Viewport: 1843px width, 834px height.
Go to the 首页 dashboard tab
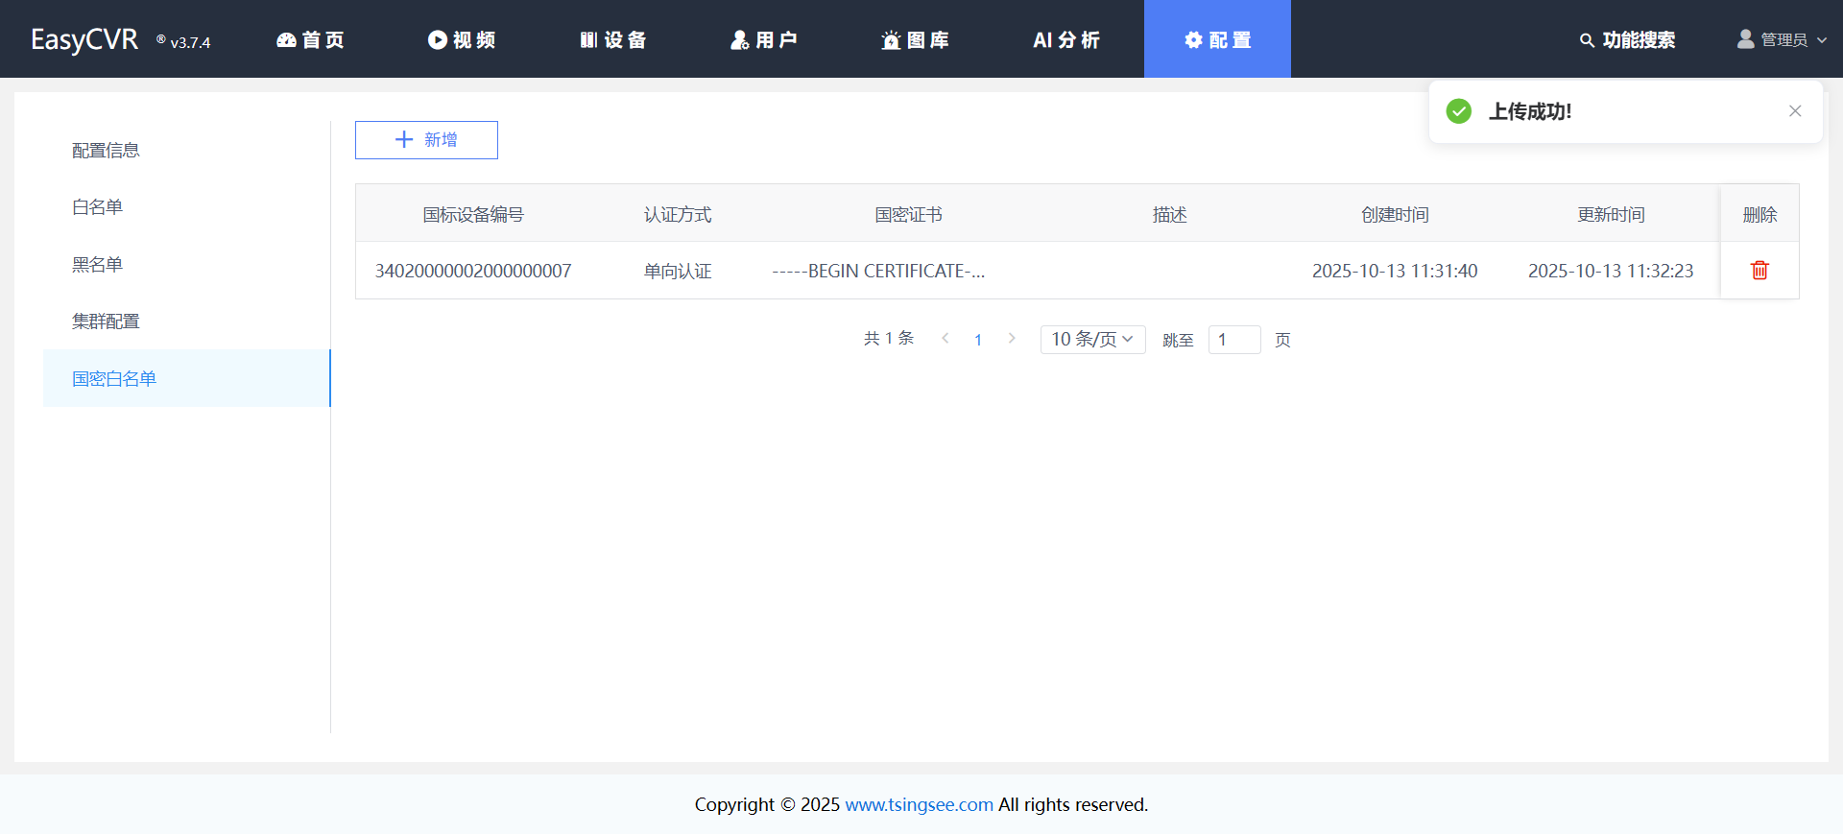click(310, 40)
